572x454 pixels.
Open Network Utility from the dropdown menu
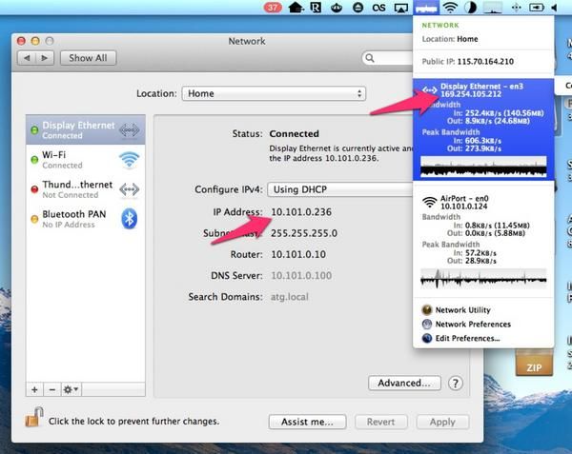(462, 310)
